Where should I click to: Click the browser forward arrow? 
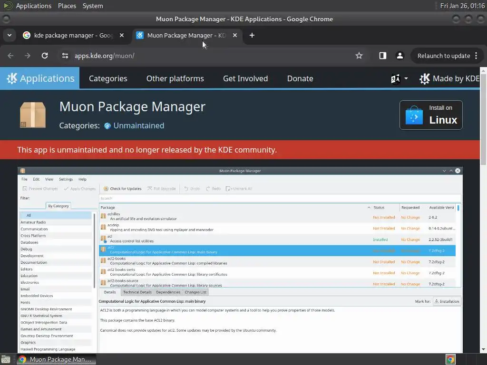28,56
